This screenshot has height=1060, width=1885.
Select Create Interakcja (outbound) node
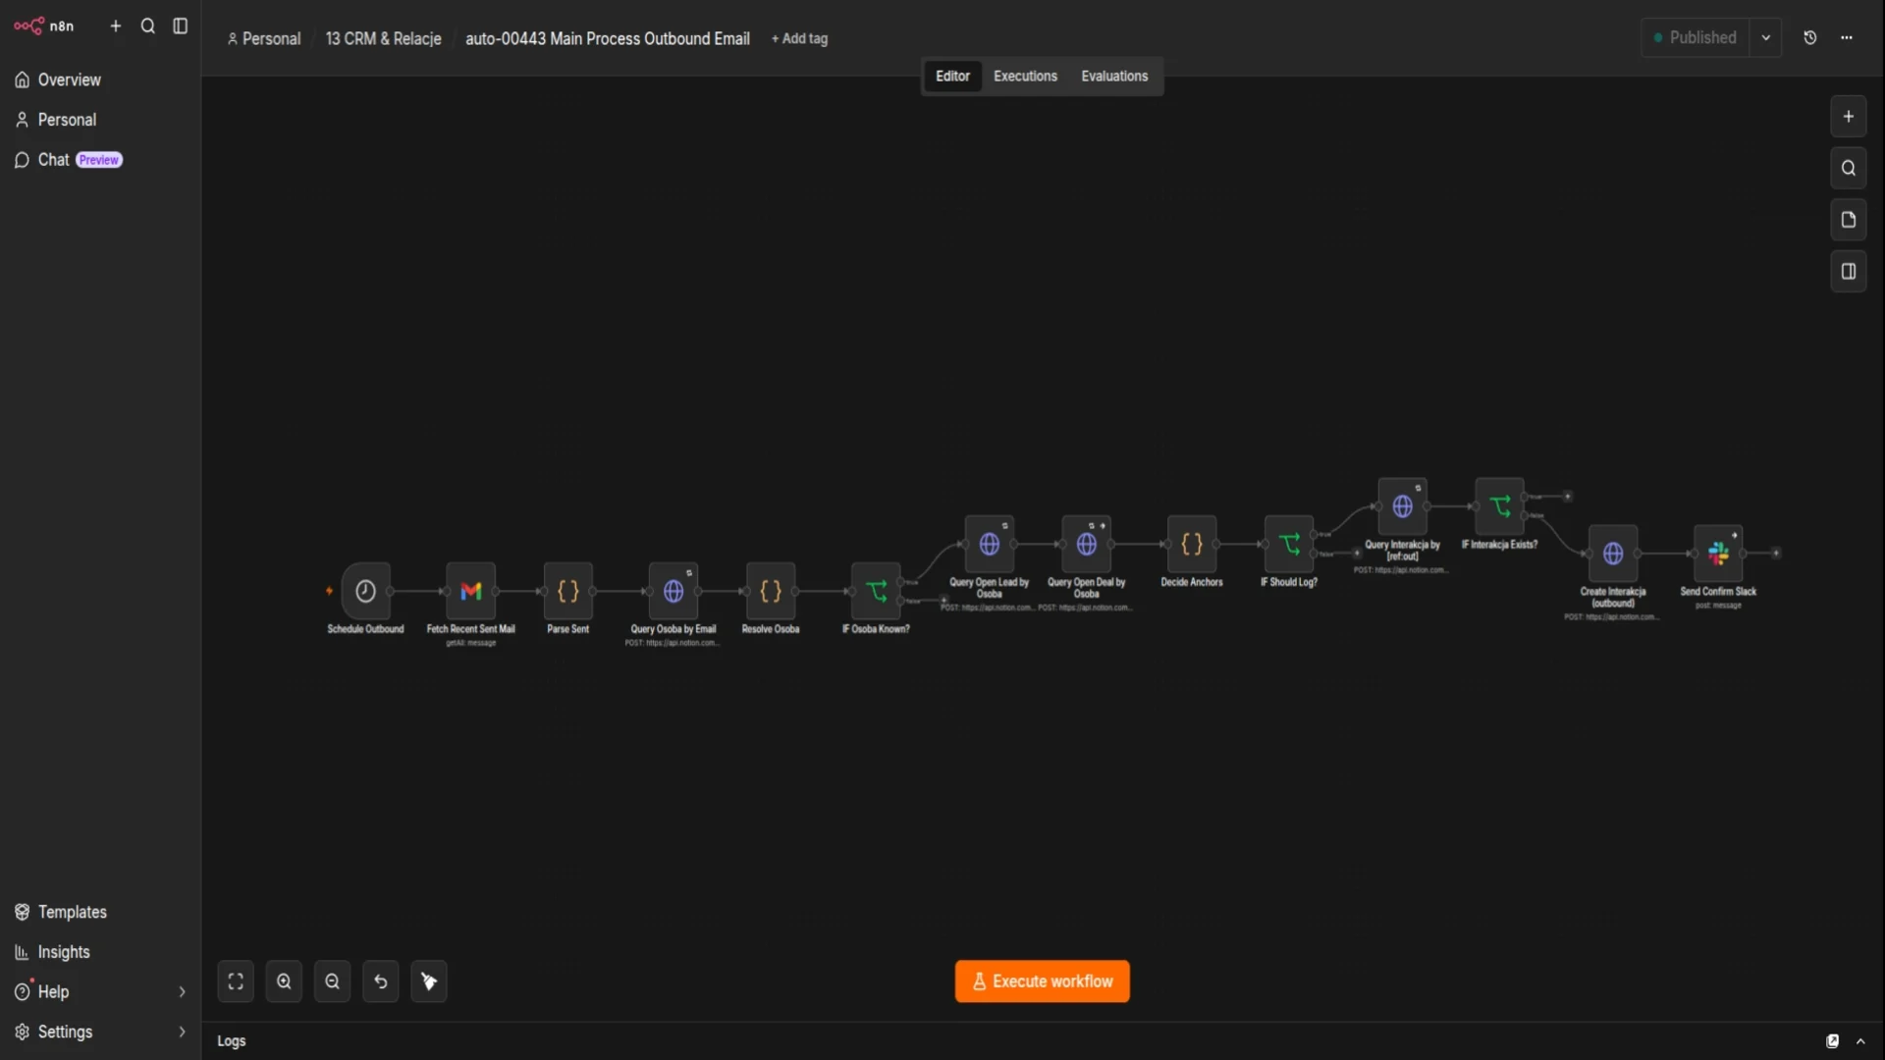click(x=1613, y=554)
